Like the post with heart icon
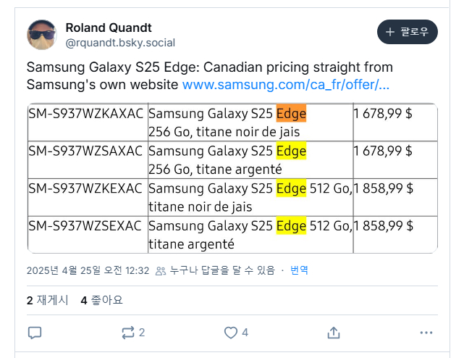Viewport: 464px width, 358px height. [230, 333]
